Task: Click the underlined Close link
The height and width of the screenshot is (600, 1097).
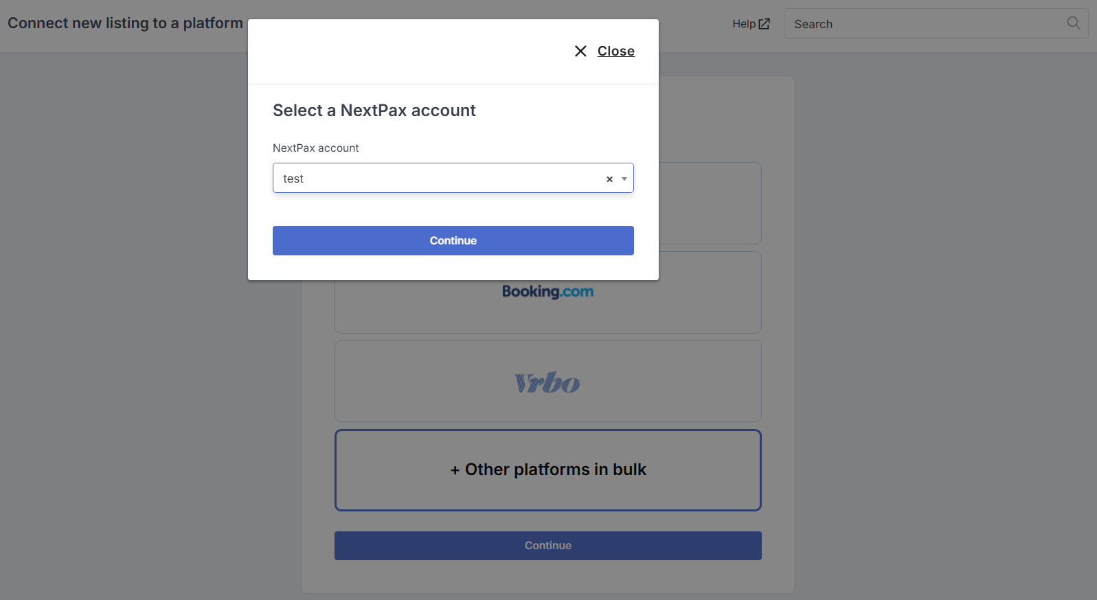Action: (616, 51)
